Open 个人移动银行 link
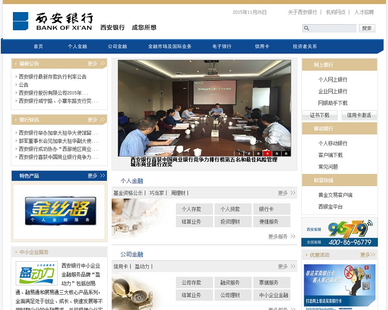Image resolution: width=388 pixels, height=310 pixels. click(333, 143)
